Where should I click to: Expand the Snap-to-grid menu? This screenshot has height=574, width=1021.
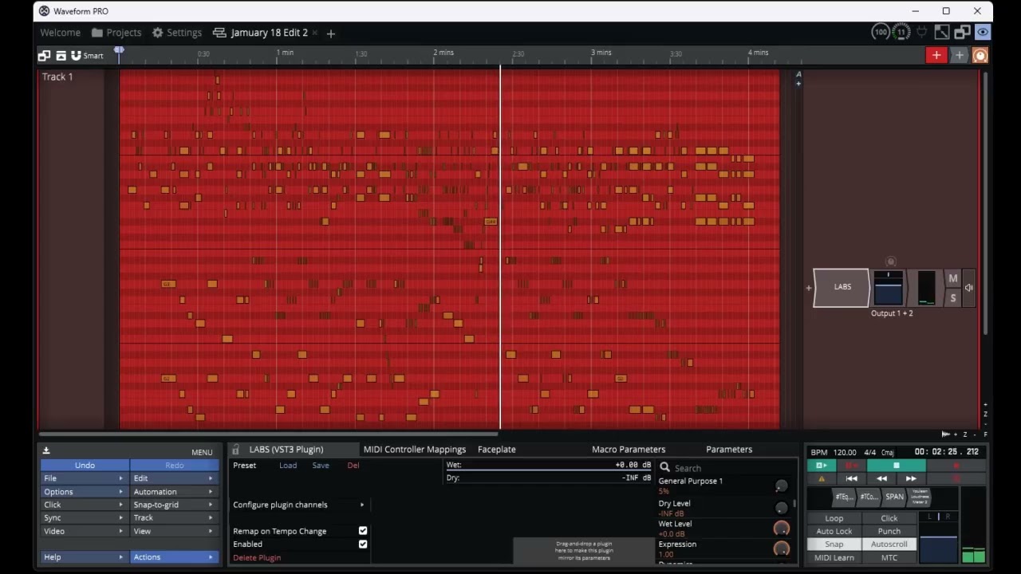[174, 505]
